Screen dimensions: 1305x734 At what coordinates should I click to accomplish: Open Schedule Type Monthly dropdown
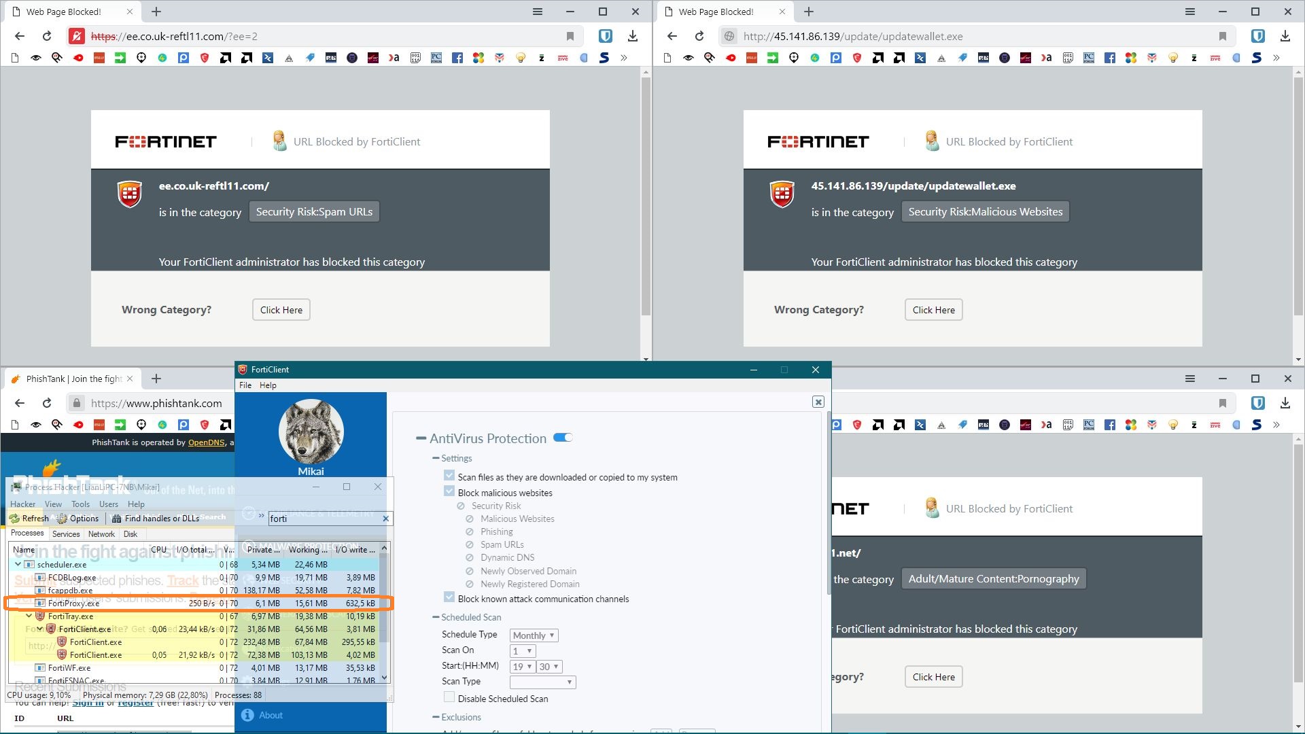click(x=534, y=635)
